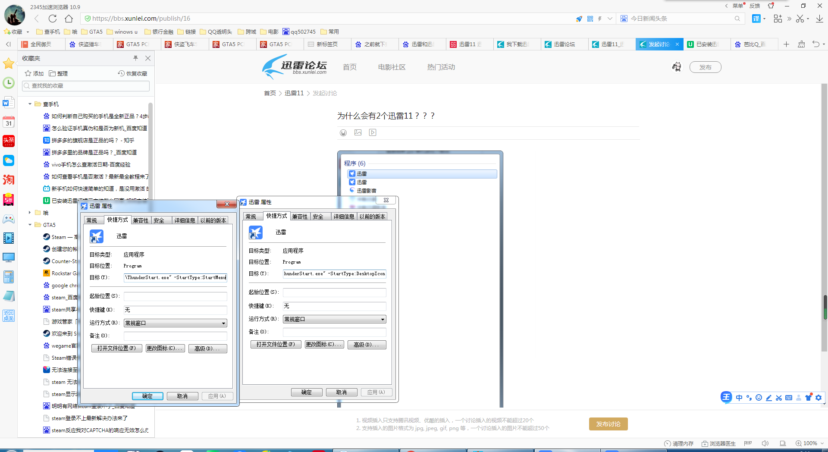
Task: Open the 电影社区 menu on the forum
Action: pos(391,67)
